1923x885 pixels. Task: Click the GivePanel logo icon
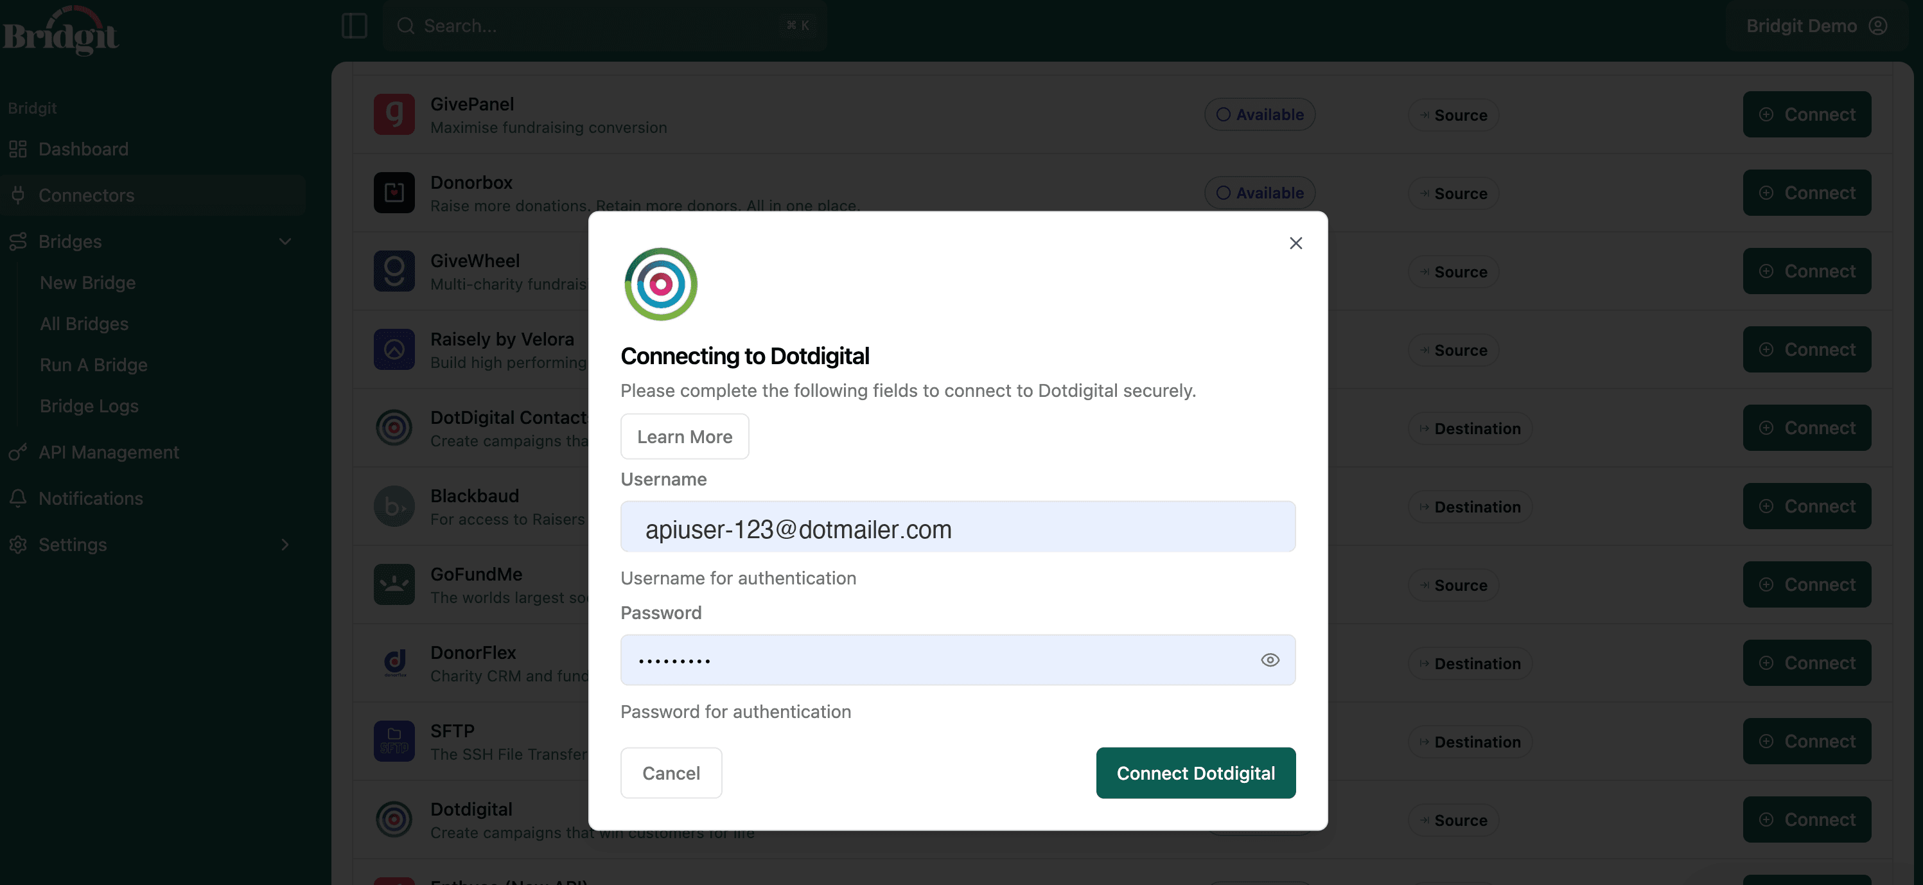[x=394, y=114]
